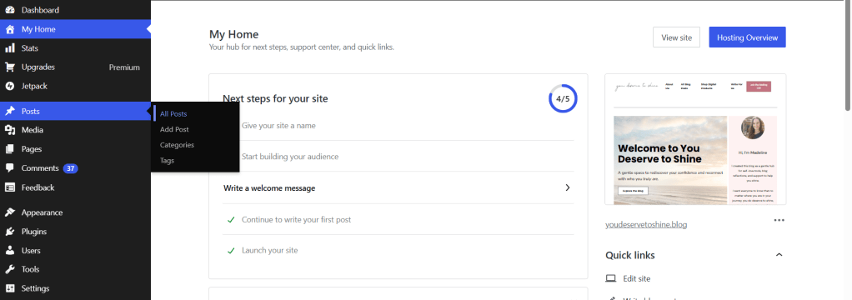Click the Tools wrench icon
The width and height of the screenshot is (852, 300).
click(x=10, y=269)
